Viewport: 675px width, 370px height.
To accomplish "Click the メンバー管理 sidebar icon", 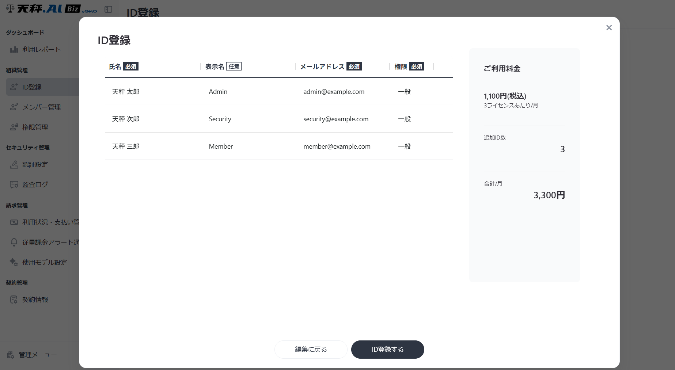I will pyautogui.click(x=14, y=107).
